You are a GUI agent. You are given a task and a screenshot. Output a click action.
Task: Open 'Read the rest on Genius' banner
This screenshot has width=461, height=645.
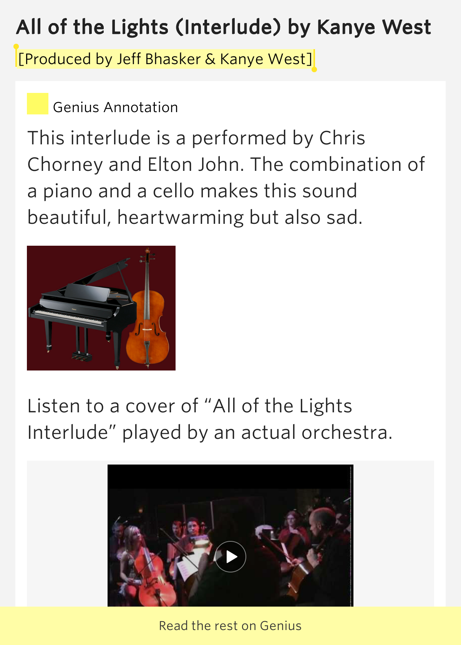tap(230, 625)
